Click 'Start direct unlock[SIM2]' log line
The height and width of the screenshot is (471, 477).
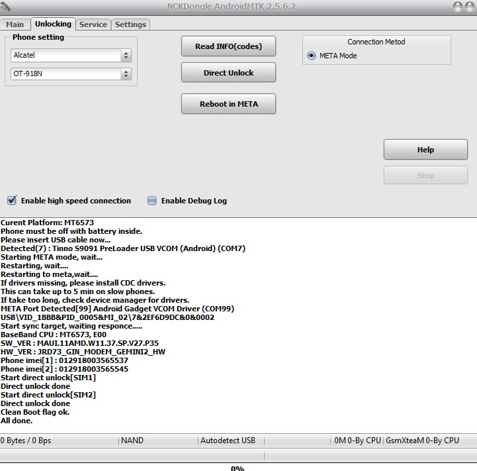pyautogui.click(x=48, y=395)
